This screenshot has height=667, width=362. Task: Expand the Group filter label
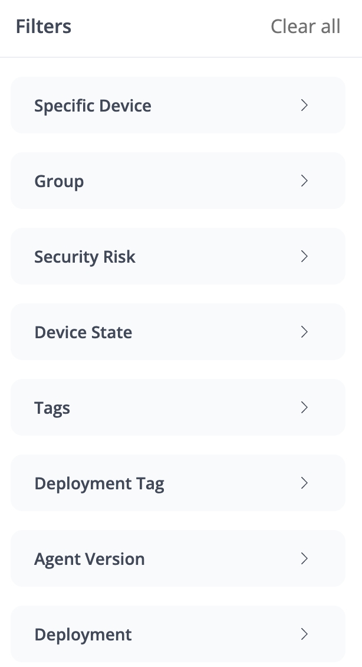click(x=59, y=181)
